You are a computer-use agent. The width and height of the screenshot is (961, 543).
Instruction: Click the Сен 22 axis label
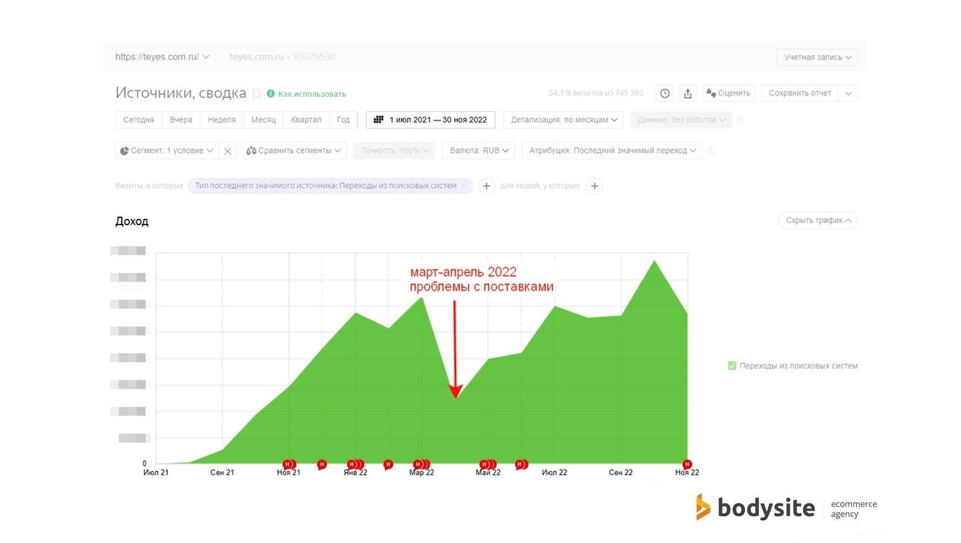coord(621,473)
